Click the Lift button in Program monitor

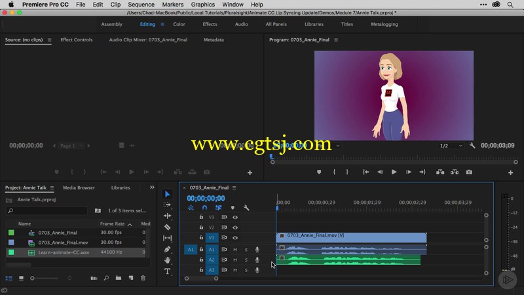coord(440,172)
